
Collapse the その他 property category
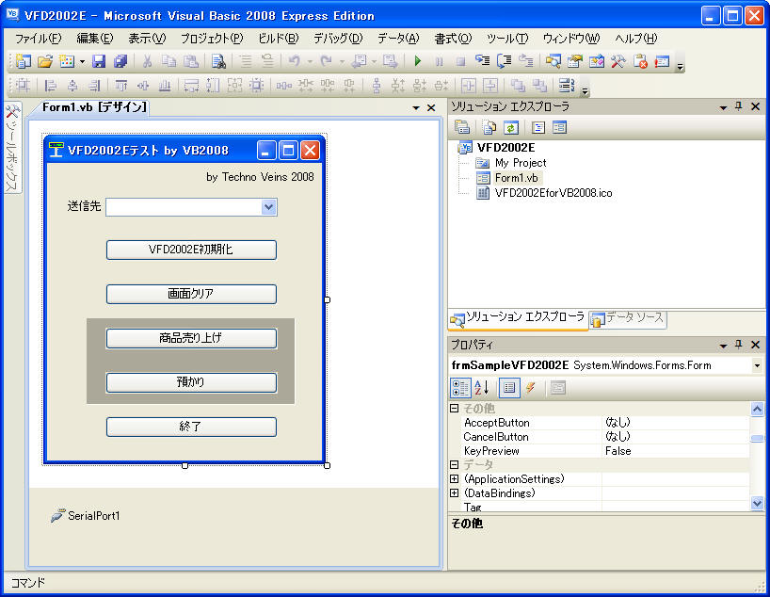[455, 408]
